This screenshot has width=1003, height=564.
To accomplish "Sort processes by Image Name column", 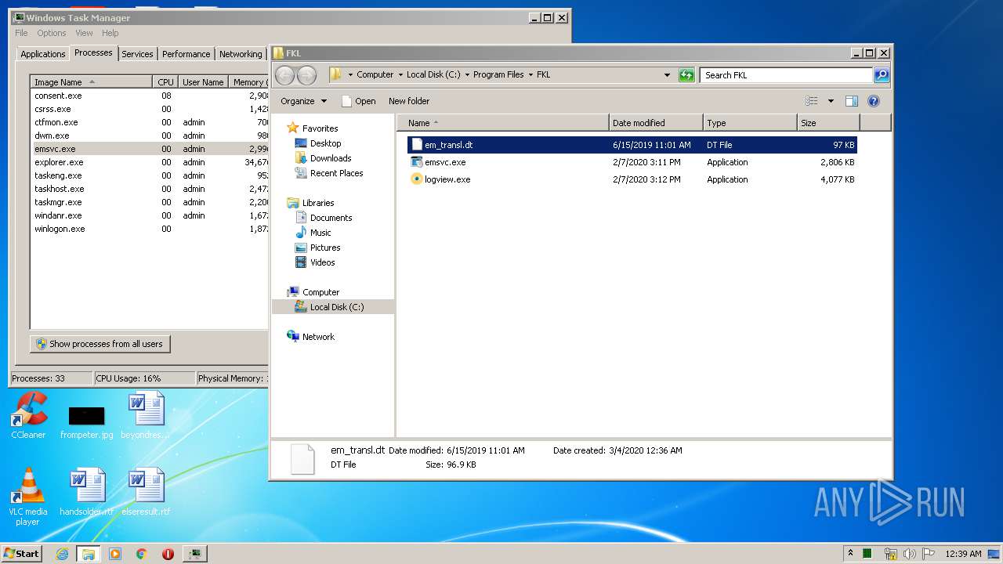I will [91, 82].
